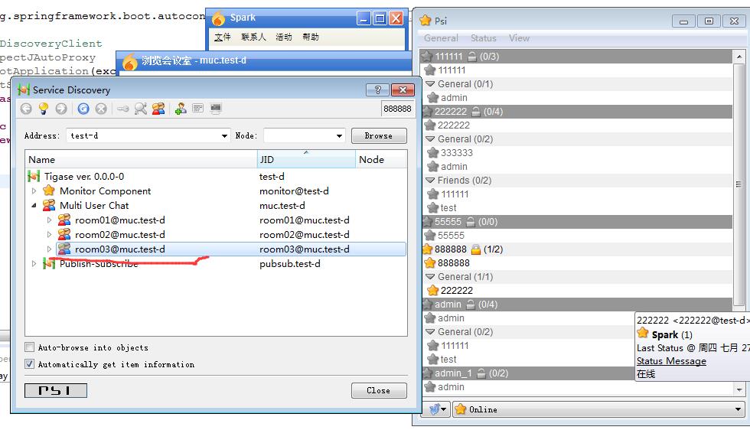Click the Join Conference people icon in the toolbar
This screenshot has height=430, width=750.
tap(158, 109)
